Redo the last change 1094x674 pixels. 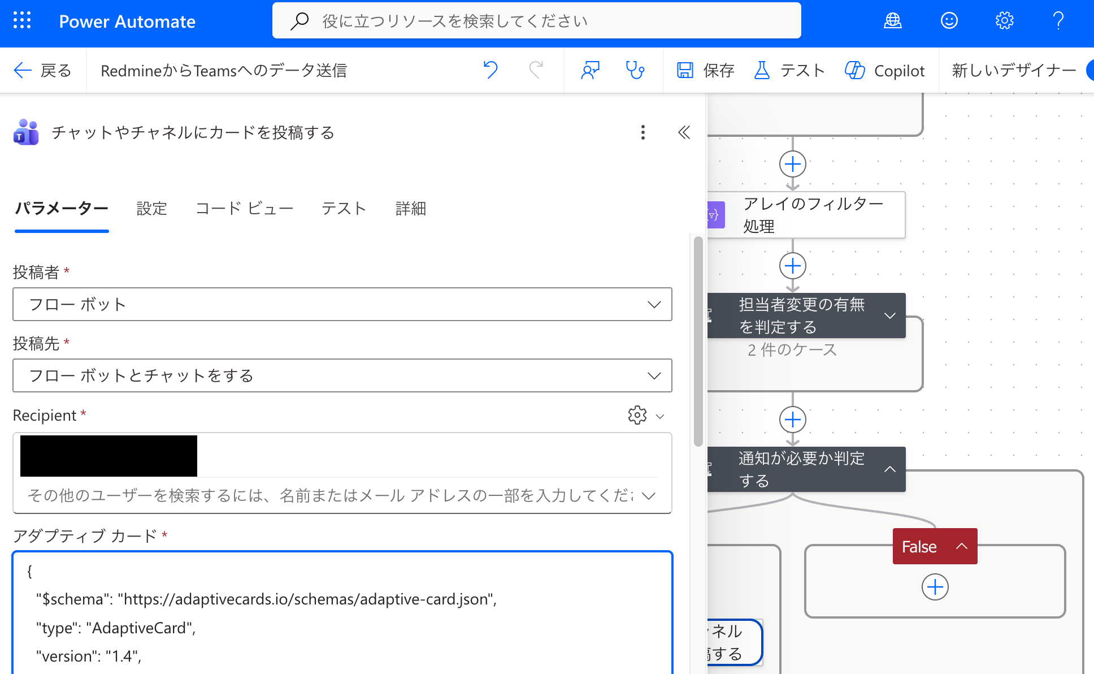tap(536, 70)
